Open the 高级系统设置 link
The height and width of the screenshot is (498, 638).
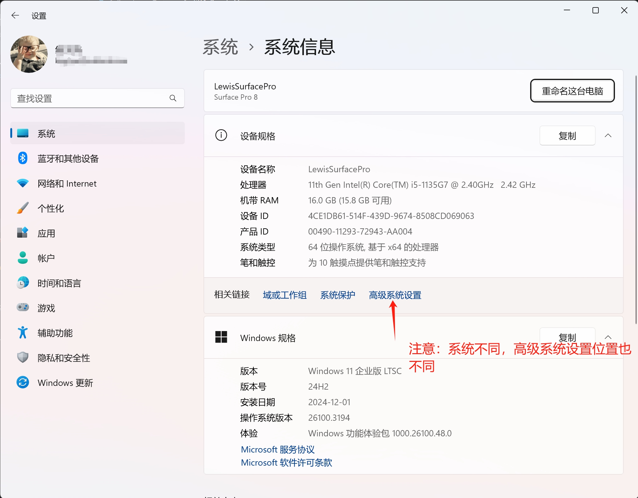point(395,295)
